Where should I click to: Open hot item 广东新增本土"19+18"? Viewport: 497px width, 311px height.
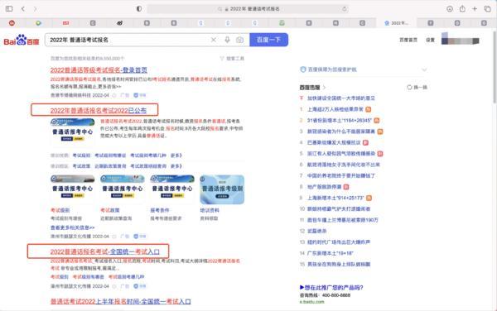[330, 253]
